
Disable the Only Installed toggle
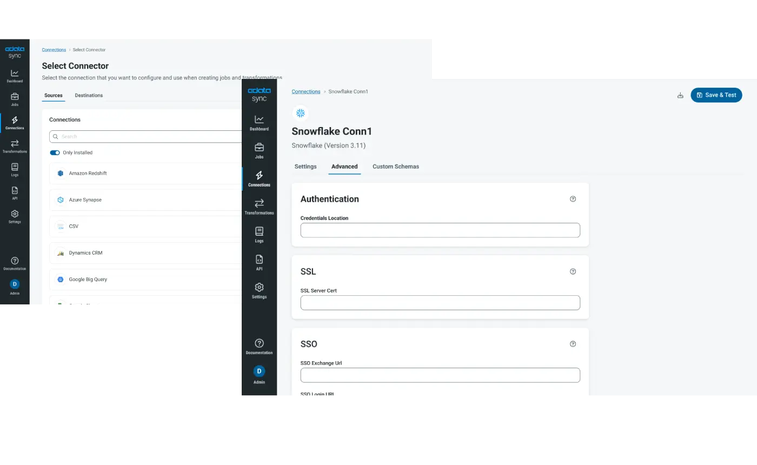[55, 152]
